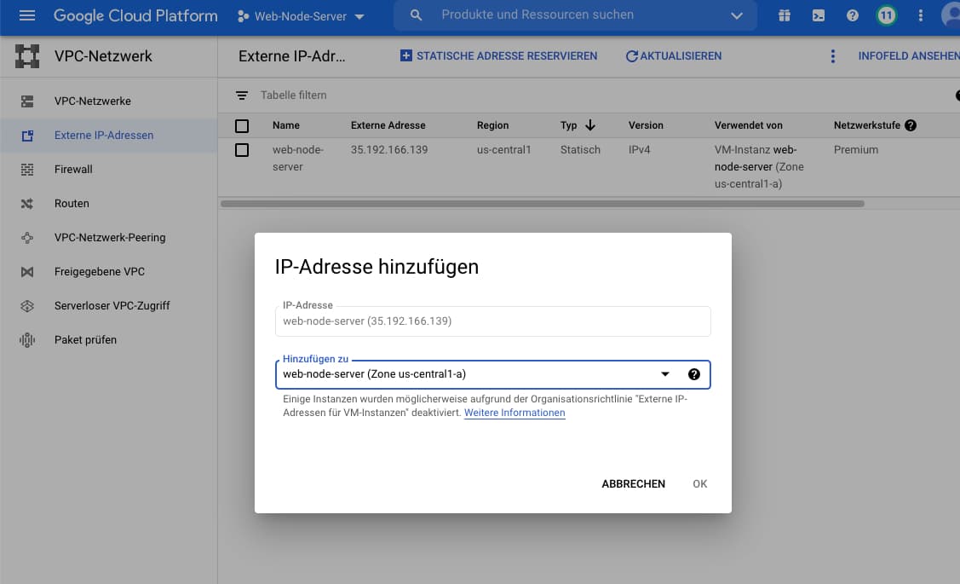Click the search magnifier in the top bar
This screenshot has height=584, width=960.
pyautogui.click(x=415, y=14)
